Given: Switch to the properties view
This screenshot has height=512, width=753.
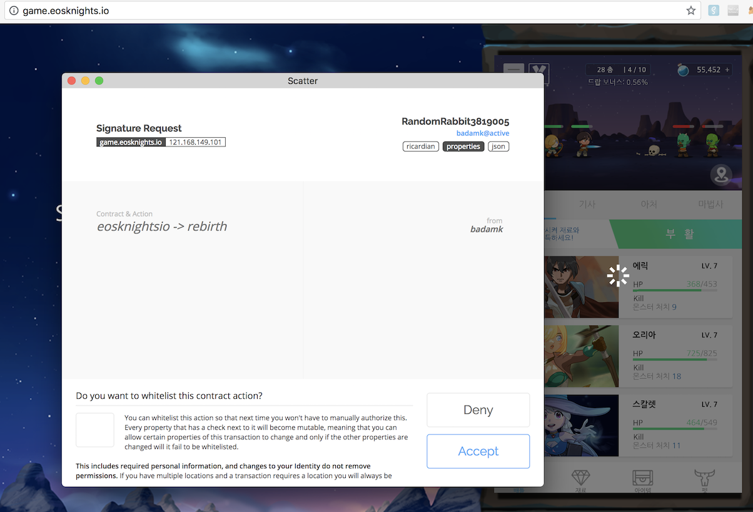Looking at the screenshot, I should [463, 146].
